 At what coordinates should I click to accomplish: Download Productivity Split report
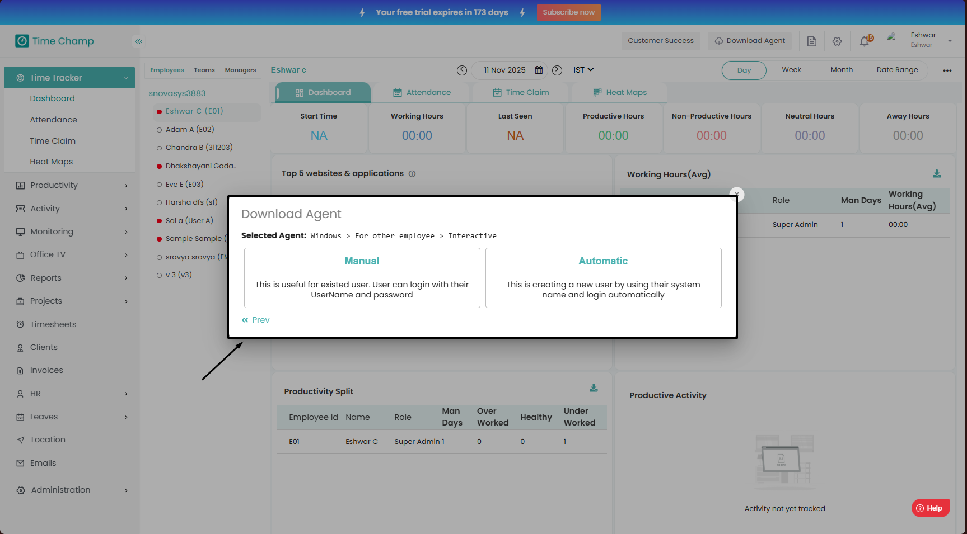coord(594,388)
